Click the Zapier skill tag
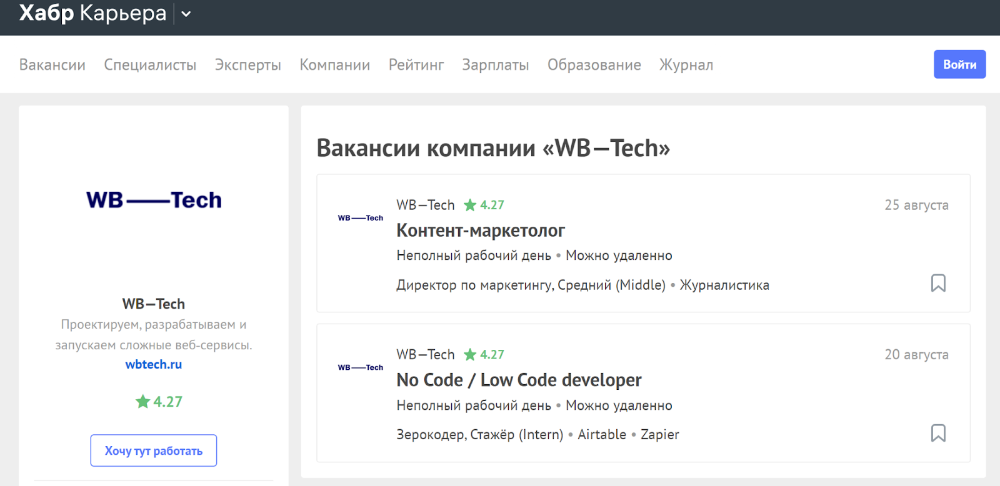The height and width of the screenshot is (486, 1000). tap(660, 434)
